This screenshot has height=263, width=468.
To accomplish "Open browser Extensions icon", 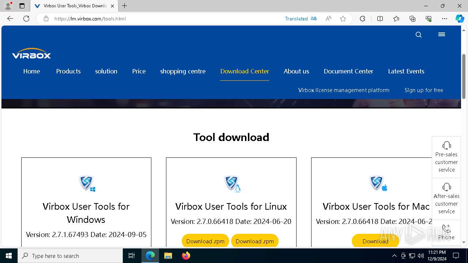I will [x=362, y=19].
